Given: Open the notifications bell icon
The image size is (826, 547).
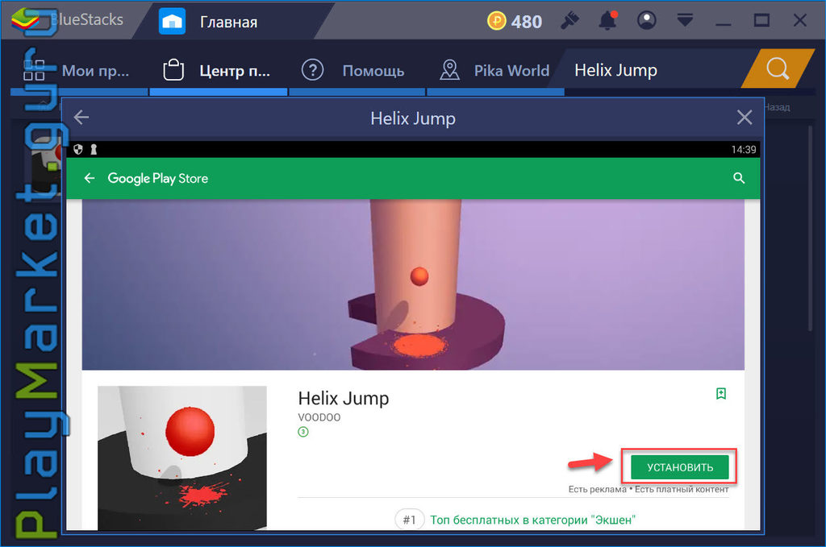Looking at the screenshot, I should pos(608,20).
